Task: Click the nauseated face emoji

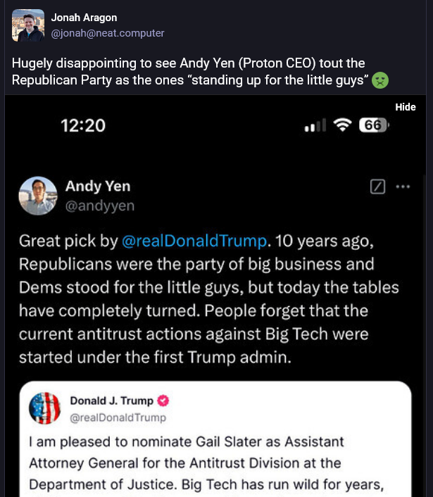Action: click(x=380, y=80)
